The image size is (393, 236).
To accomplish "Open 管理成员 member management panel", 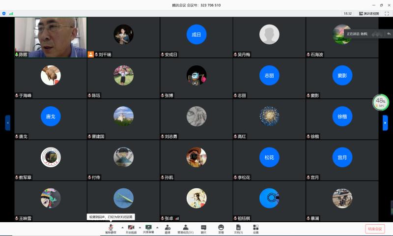I will pos(186,229).
